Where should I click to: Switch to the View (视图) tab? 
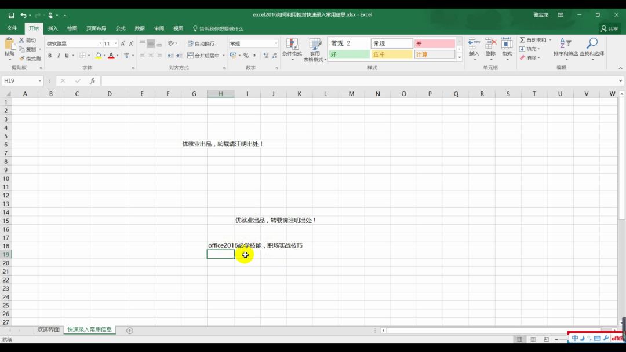click(178, 28)
